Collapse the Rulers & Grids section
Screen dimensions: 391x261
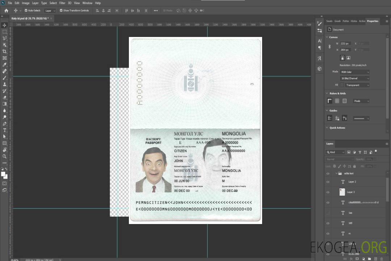click(327, 93)
